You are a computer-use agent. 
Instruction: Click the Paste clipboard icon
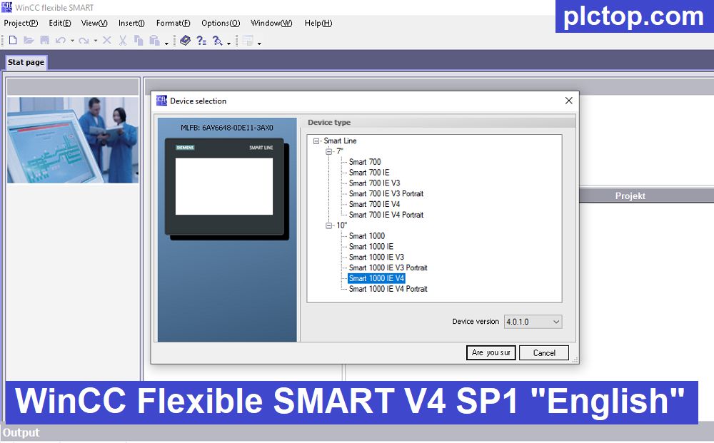coord(154,41)
